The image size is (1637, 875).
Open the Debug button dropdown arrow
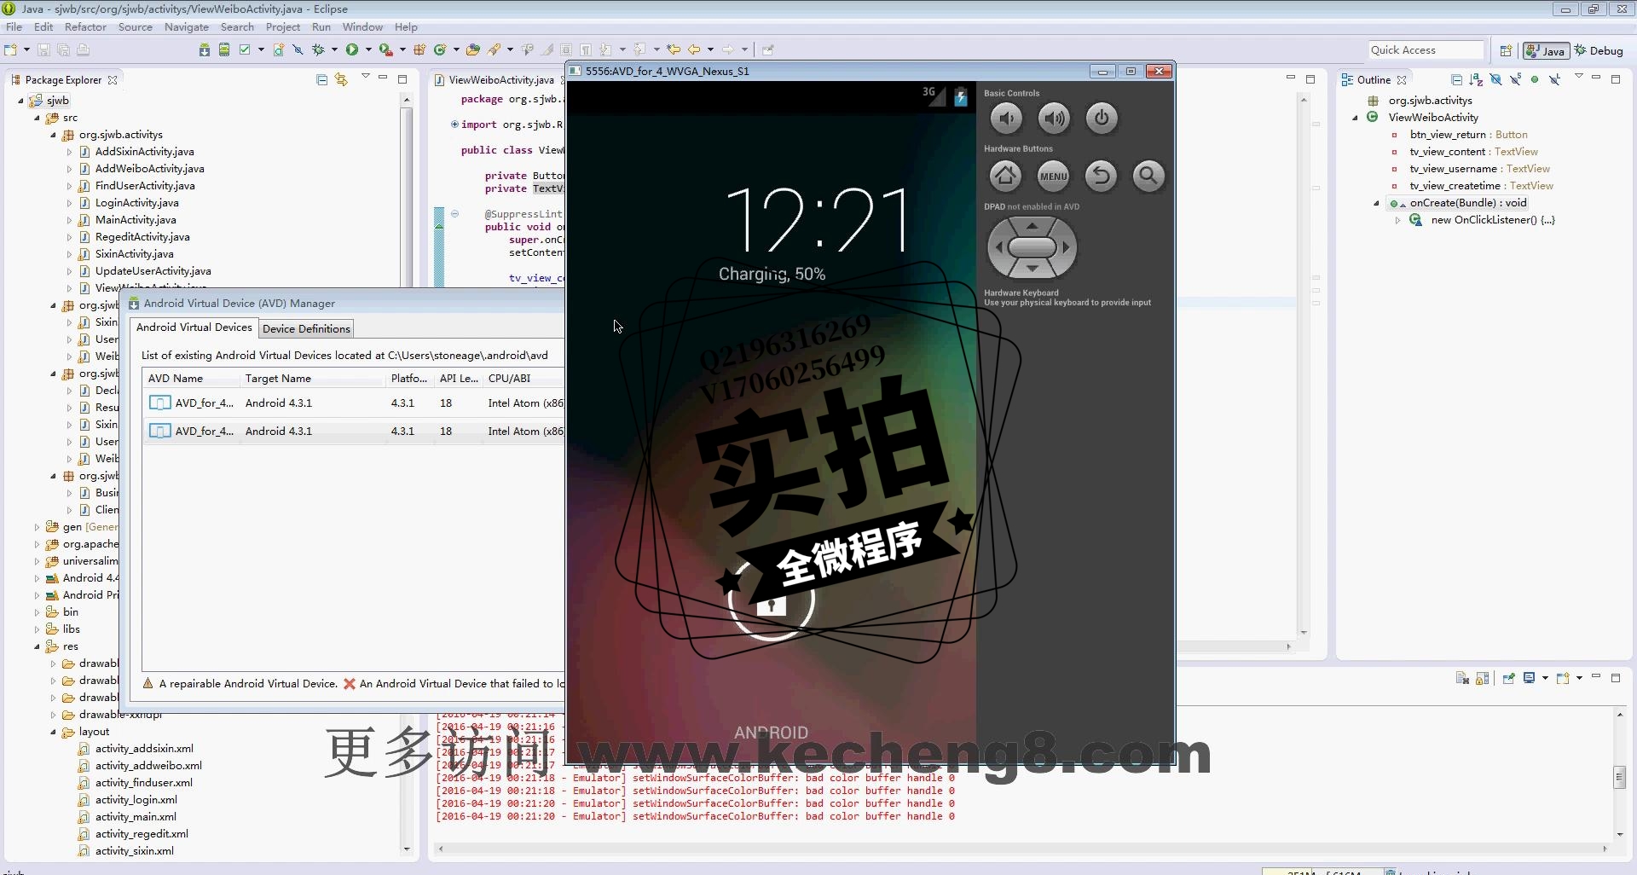pos(334,49)
